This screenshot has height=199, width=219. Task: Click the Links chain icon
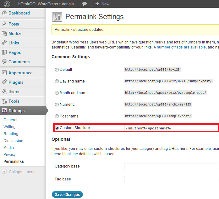[4, 43]
